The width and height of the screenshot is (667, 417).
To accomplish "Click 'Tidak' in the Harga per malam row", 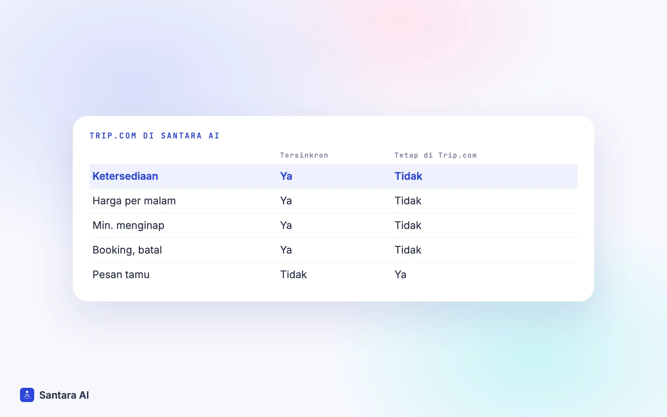I will (x=408, y=201).
